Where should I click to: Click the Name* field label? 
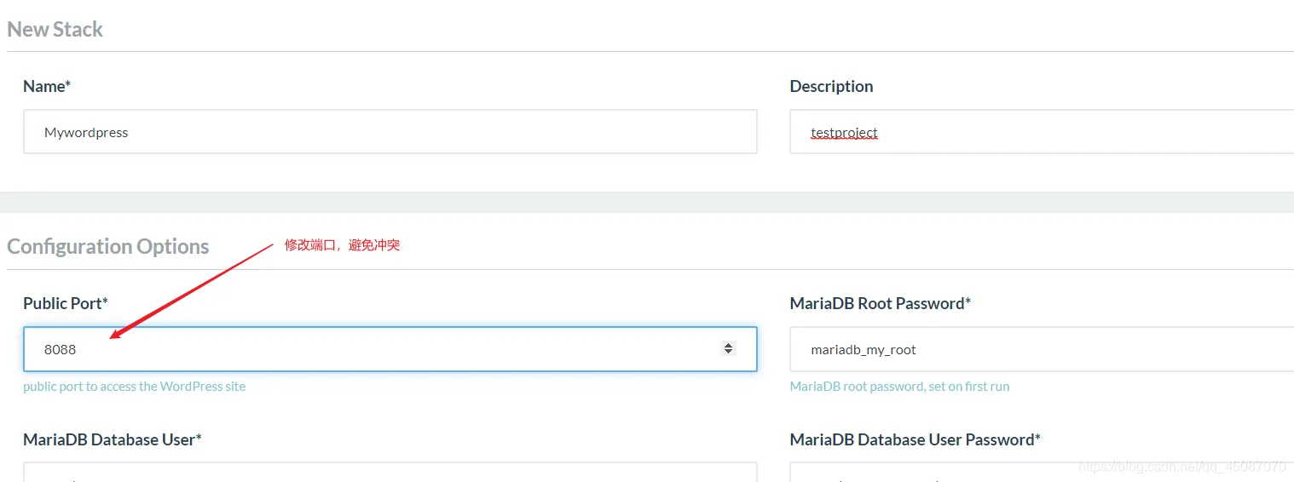coord(46,86)
